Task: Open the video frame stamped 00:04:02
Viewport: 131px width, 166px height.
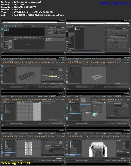Action: [x=33, y=74]
